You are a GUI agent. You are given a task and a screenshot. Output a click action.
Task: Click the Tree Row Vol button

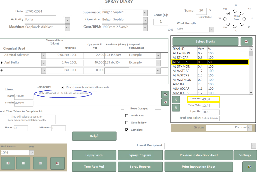tap(94, 167)
